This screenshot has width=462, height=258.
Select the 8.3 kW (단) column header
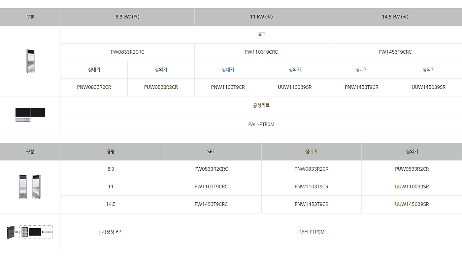127,17
